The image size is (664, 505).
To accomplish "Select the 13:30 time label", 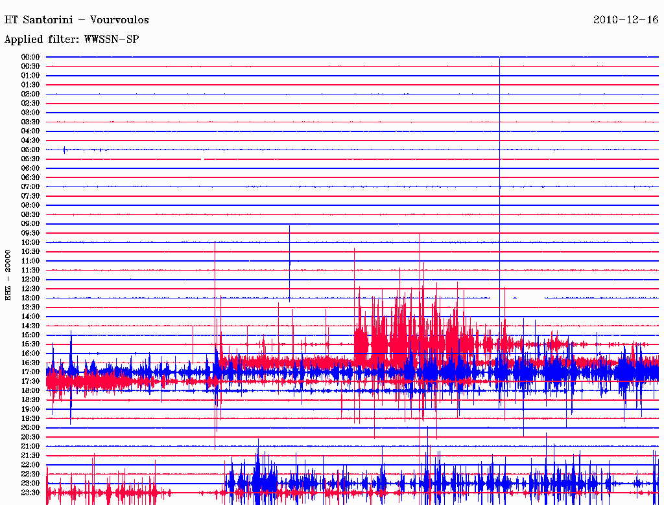I will 30,308.
